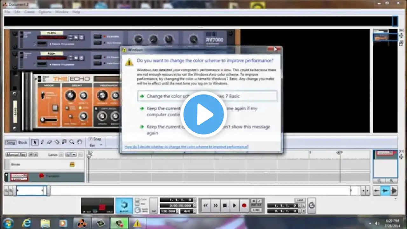407x229 pixels.
Task: Open Internet Explorer from the taskbar
Action: (27, 223)
